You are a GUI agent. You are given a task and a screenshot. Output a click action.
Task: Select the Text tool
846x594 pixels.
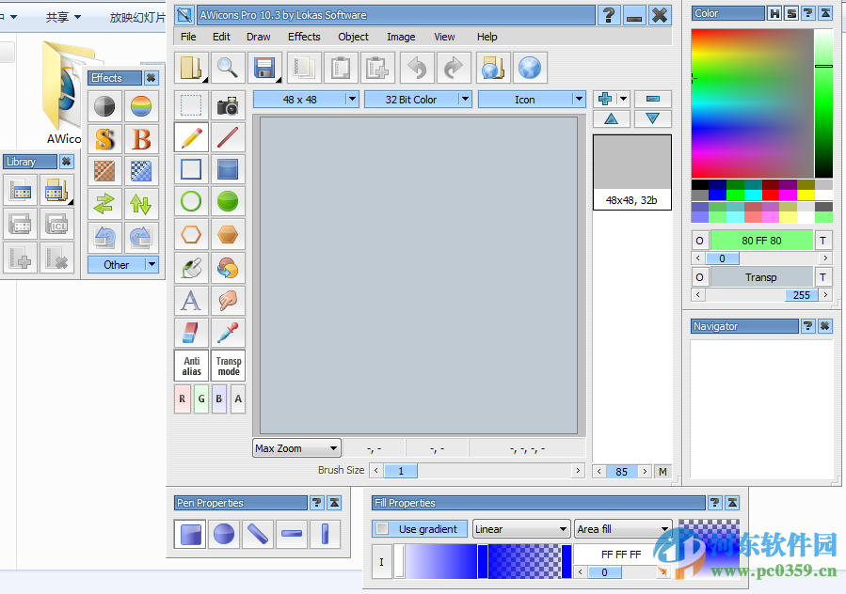(191, 301)
